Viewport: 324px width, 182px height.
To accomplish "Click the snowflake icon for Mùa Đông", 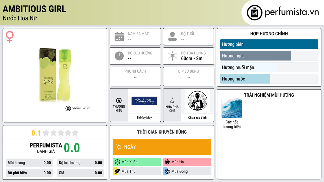I will pos(167,171).
